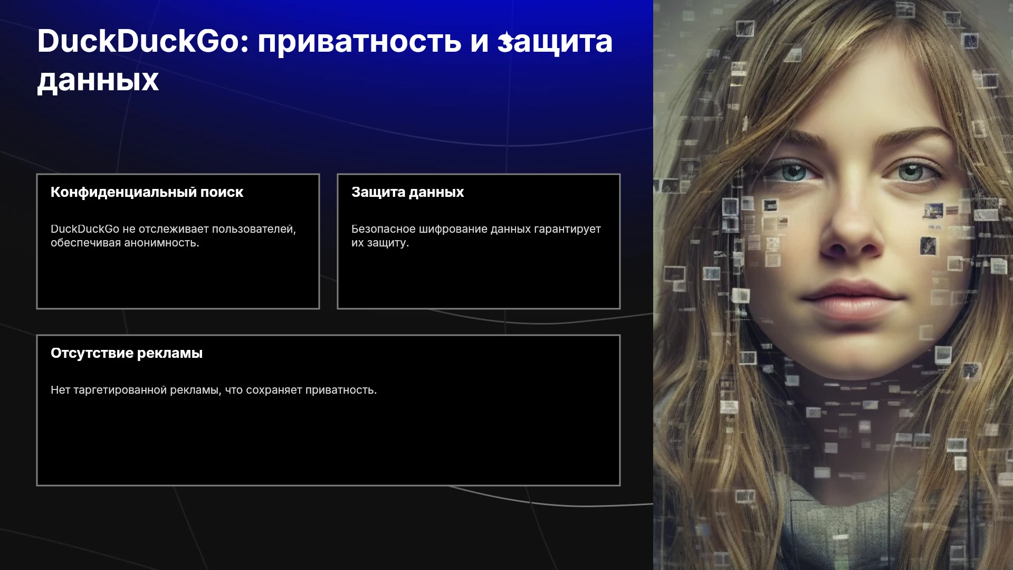Click the word приватность in the title

click(x=359, y=42)
